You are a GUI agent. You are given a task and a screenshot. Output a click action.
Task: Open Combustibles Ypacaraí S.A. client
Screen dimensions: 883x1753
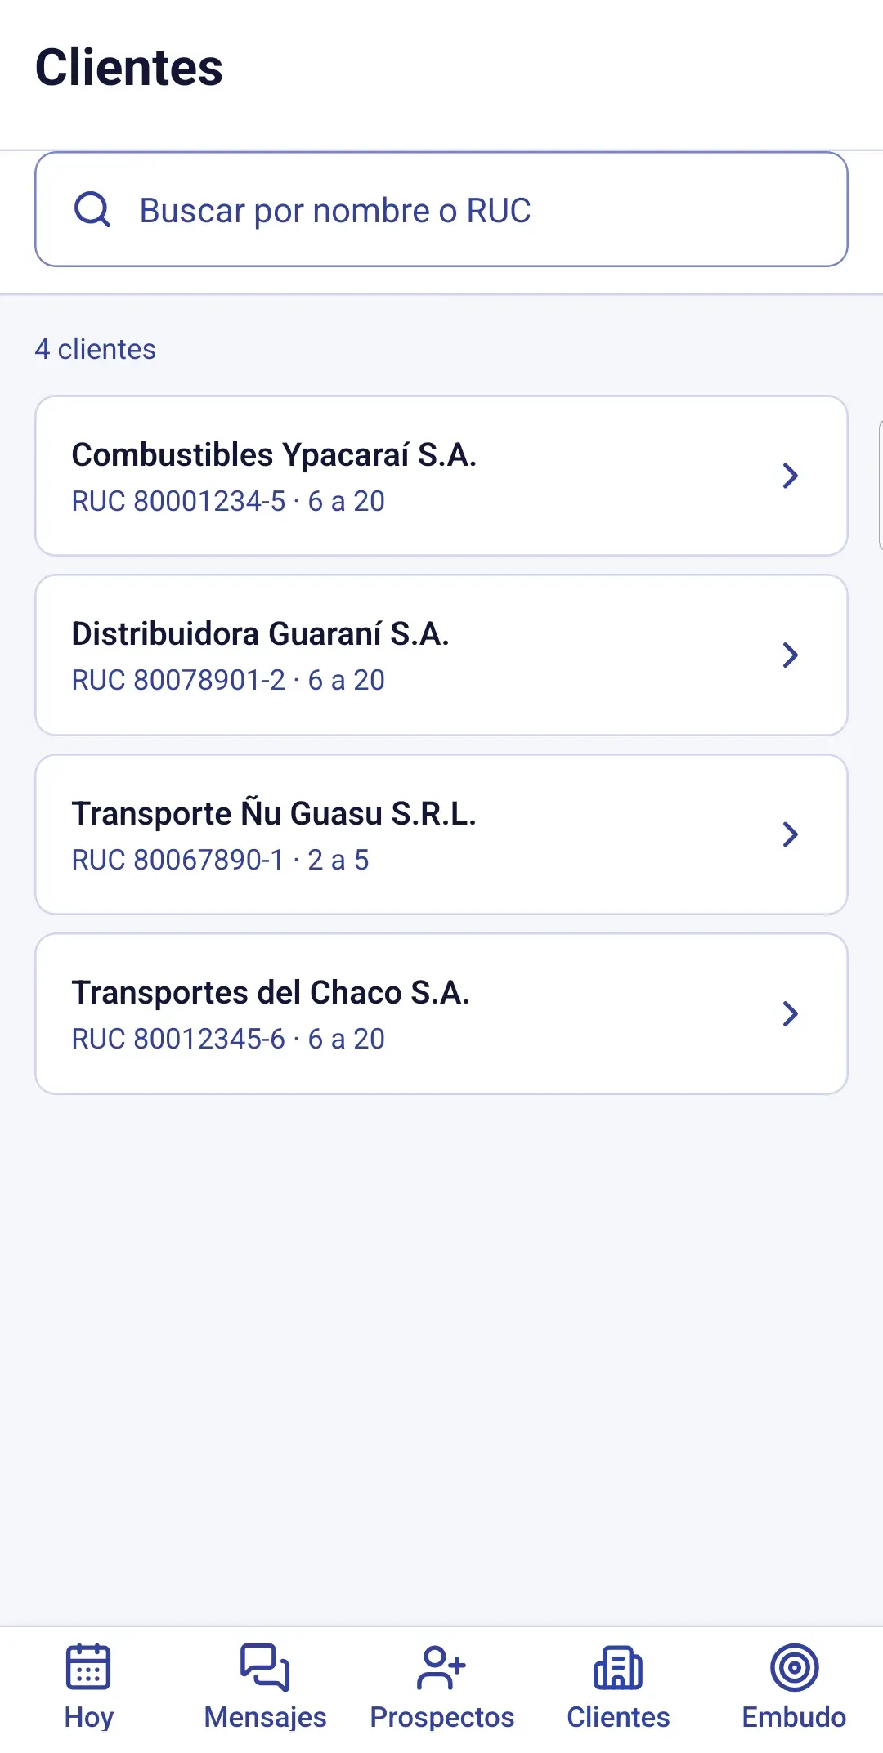coord(441,476)
